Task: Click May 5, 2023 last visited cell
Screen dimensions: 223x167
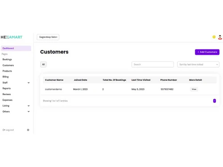Action: point(138,89)
